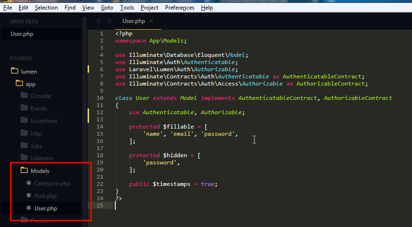Click '$fillable' variable on line 14
Image resolution: width=412 pixels, height=227 pixels.
tap(178, 127)
